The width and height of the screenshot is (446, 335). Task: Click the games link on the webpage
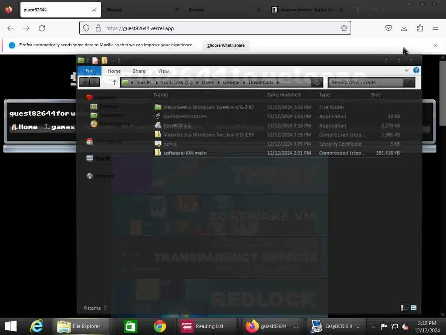click(x=59, y=127)
